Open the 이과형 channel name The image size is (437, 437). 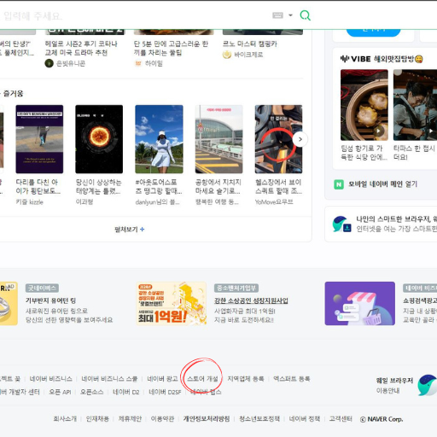pyautogui.click(x=84, y=201)
